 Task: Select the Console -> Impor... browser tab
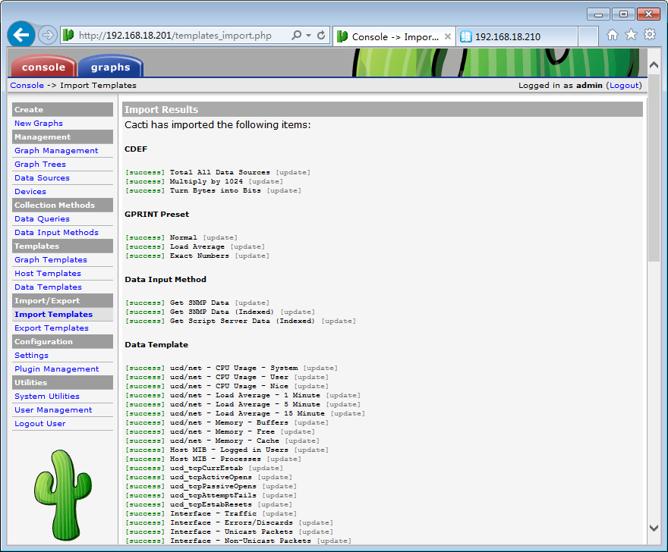(x=395, y=36)
